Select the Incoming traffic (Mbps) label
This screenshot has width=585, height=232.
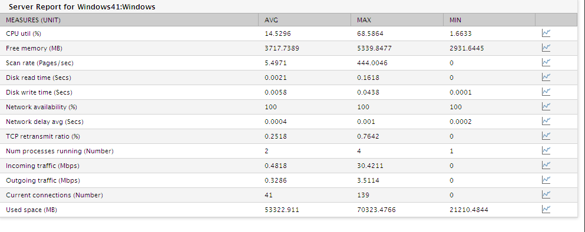click(x=42, y=166)
